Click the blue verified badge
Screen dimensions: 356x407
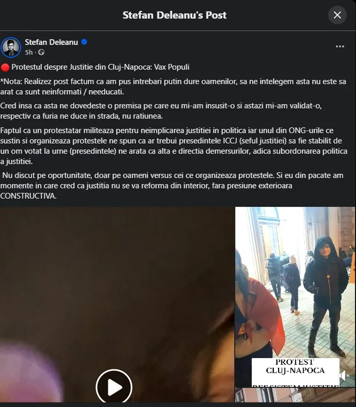point(84,42)
